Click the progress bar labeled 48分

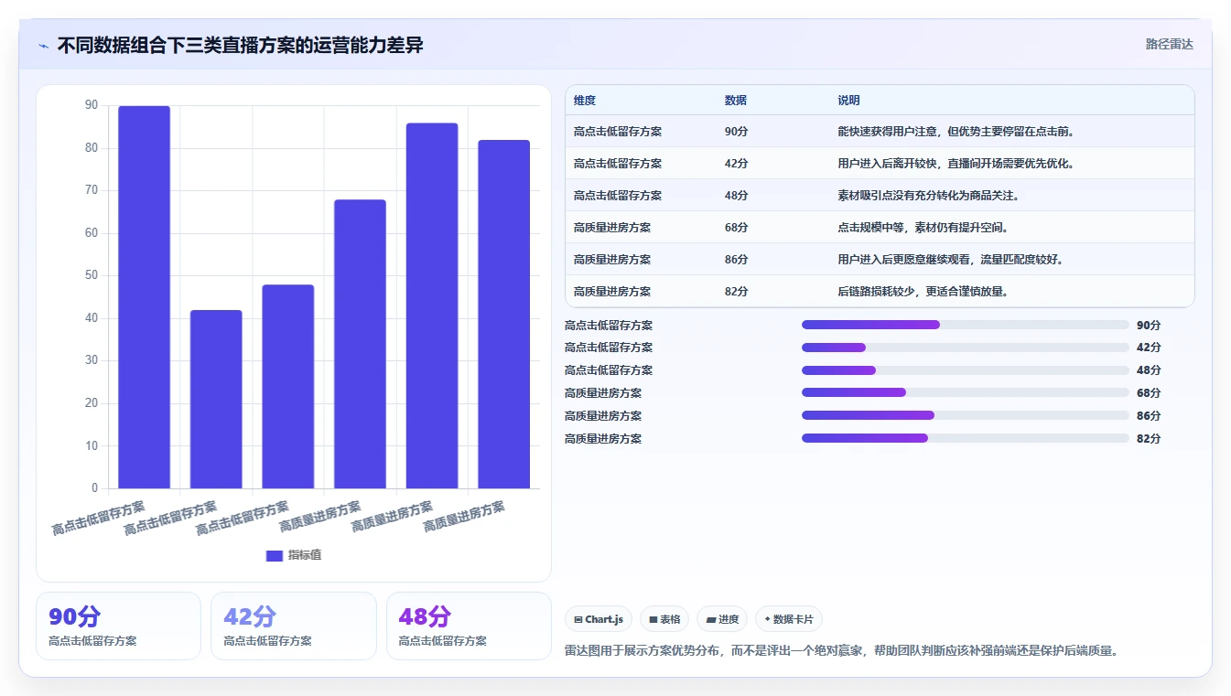click(966, 370)
